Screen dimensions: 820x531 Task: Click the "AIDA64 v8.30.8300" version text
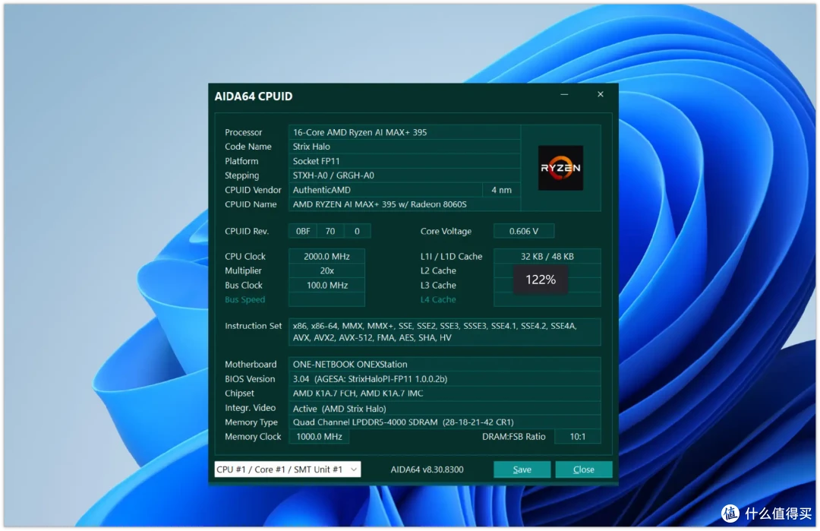(x=427, y=469)
